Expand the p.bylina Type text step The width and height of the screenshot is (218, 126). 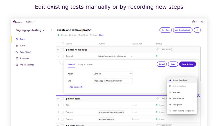59,112
